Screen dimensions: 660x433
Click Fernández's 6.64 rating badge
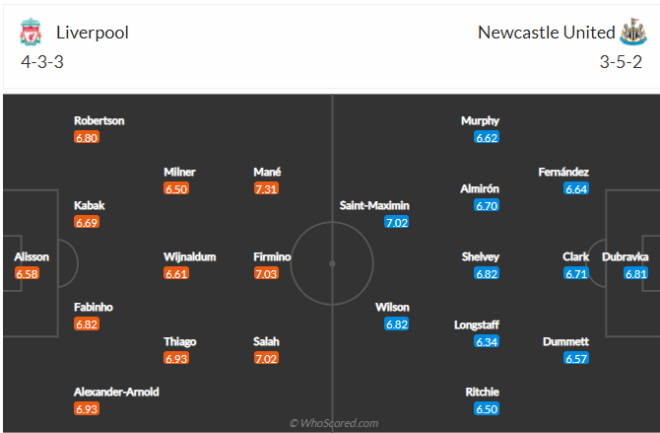point(576,188)
